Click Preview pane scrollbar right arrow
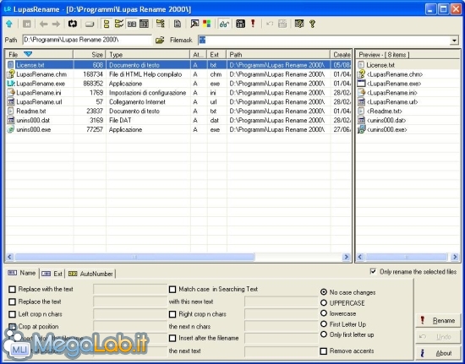The height and width of the screenshot is (364, 465). pos(455,257)
